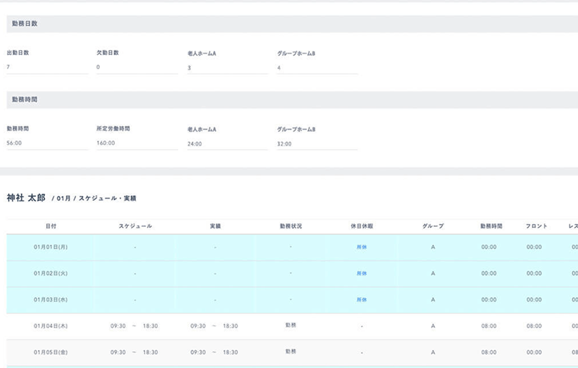578x368 pixels.
Task: Click the 出勤日数 field showing 7
Action: coord(46,67)
